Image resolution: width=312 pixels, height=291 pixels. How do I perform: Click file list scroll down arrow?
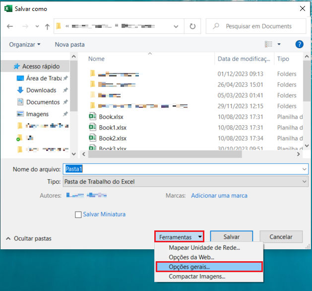click(x=307, y=146)
